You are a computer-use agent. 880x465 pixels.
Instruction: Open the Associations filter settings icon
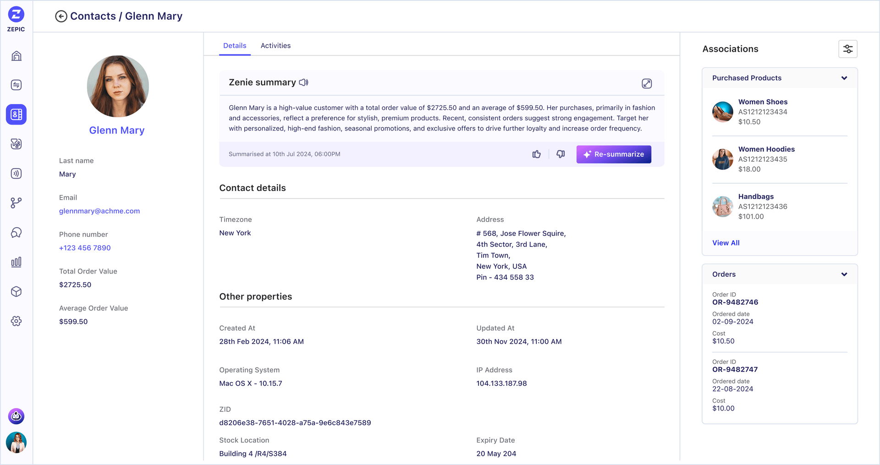[847, 49]
